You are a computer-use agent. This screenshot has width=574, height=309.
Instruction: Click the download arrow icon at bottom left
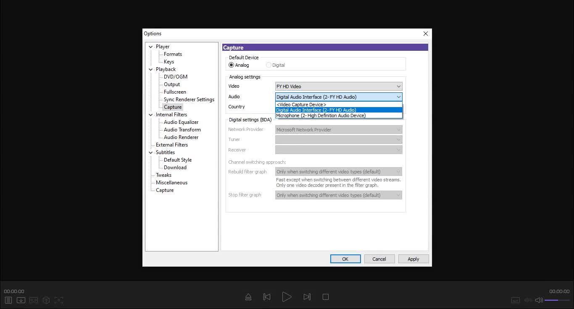tap(21, 300)
